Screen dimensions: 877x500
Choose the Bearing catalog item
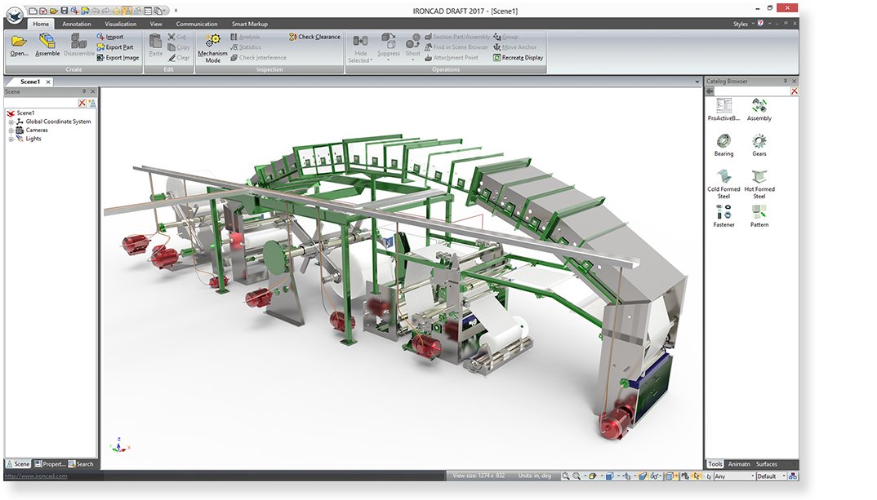723,142
